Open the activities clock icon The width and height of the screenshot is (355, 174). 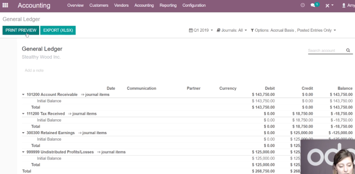coord(303,5)
